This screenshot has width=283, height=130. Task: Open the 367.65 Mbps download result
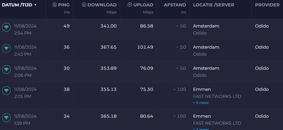109,47
